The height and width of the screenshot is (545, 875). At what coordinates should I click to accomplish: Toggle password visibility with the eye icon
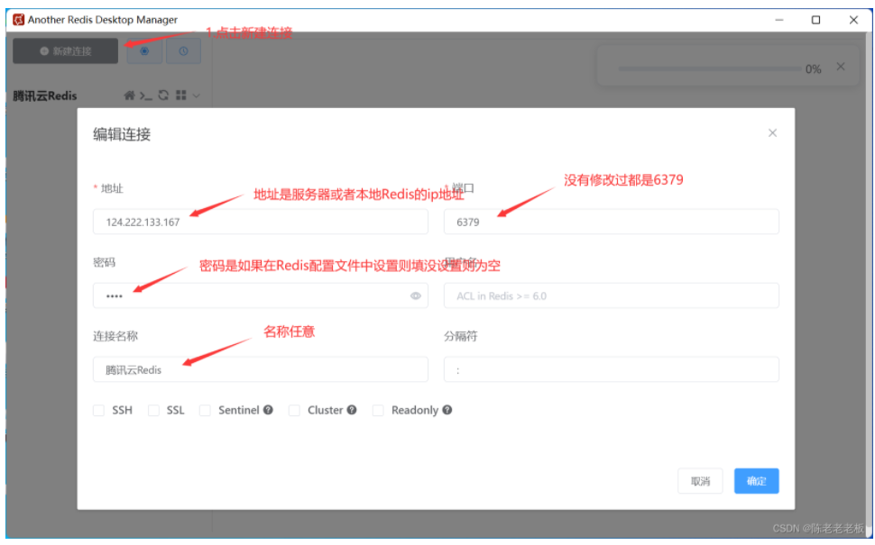[415, 295]
